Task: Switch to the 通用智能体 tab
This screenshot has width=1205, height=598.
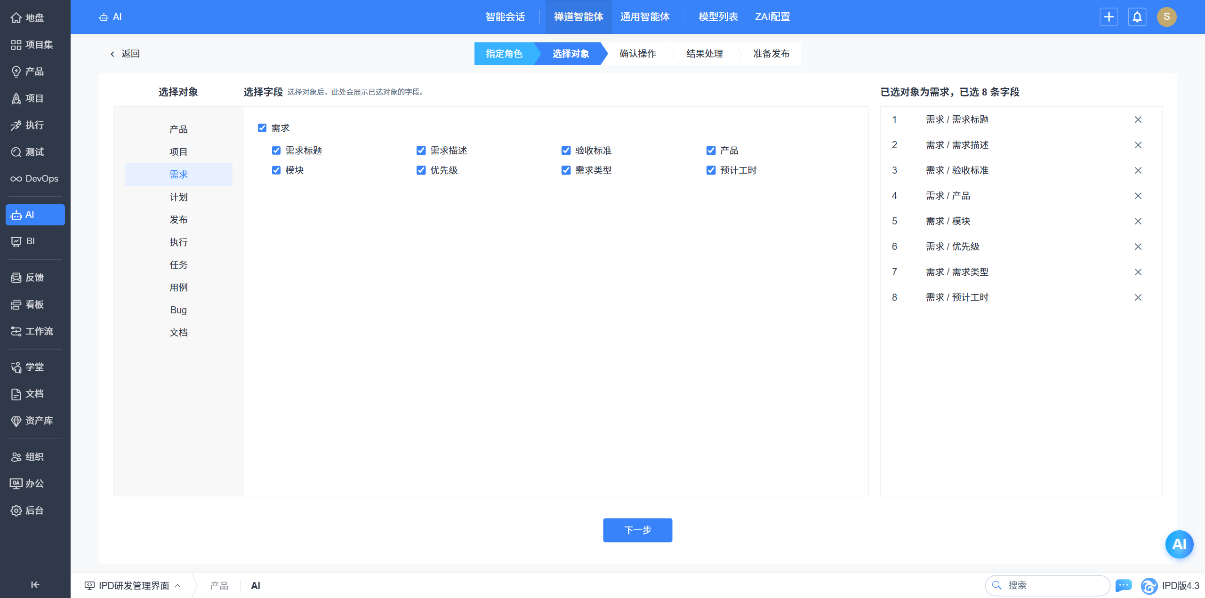Action: (645, 17)
